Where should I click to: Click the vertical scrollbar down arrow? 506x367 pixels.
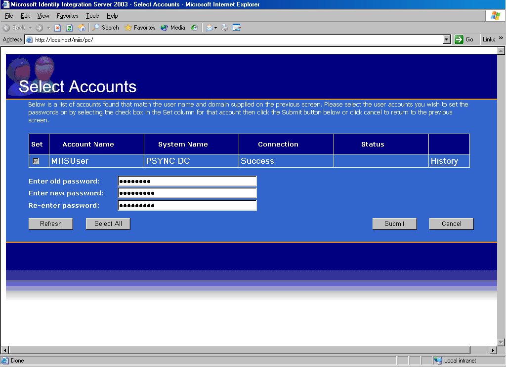[501, 342]
